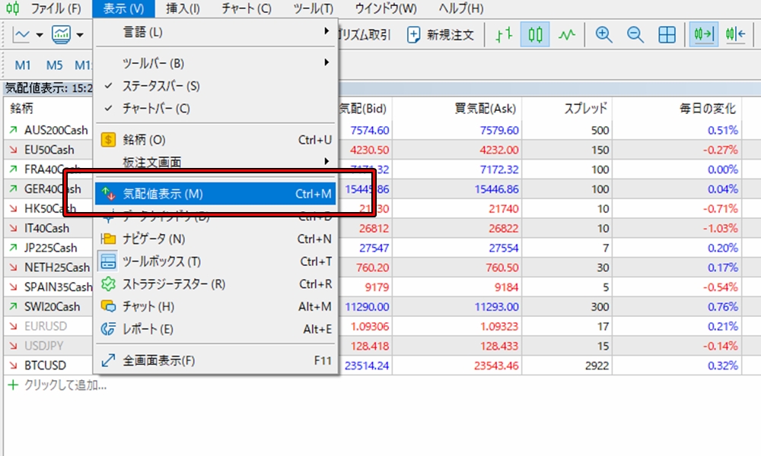Toggle the ツールボックス (Toolbox) panel
Screen dimensions: 761x456
coord(161,261)
